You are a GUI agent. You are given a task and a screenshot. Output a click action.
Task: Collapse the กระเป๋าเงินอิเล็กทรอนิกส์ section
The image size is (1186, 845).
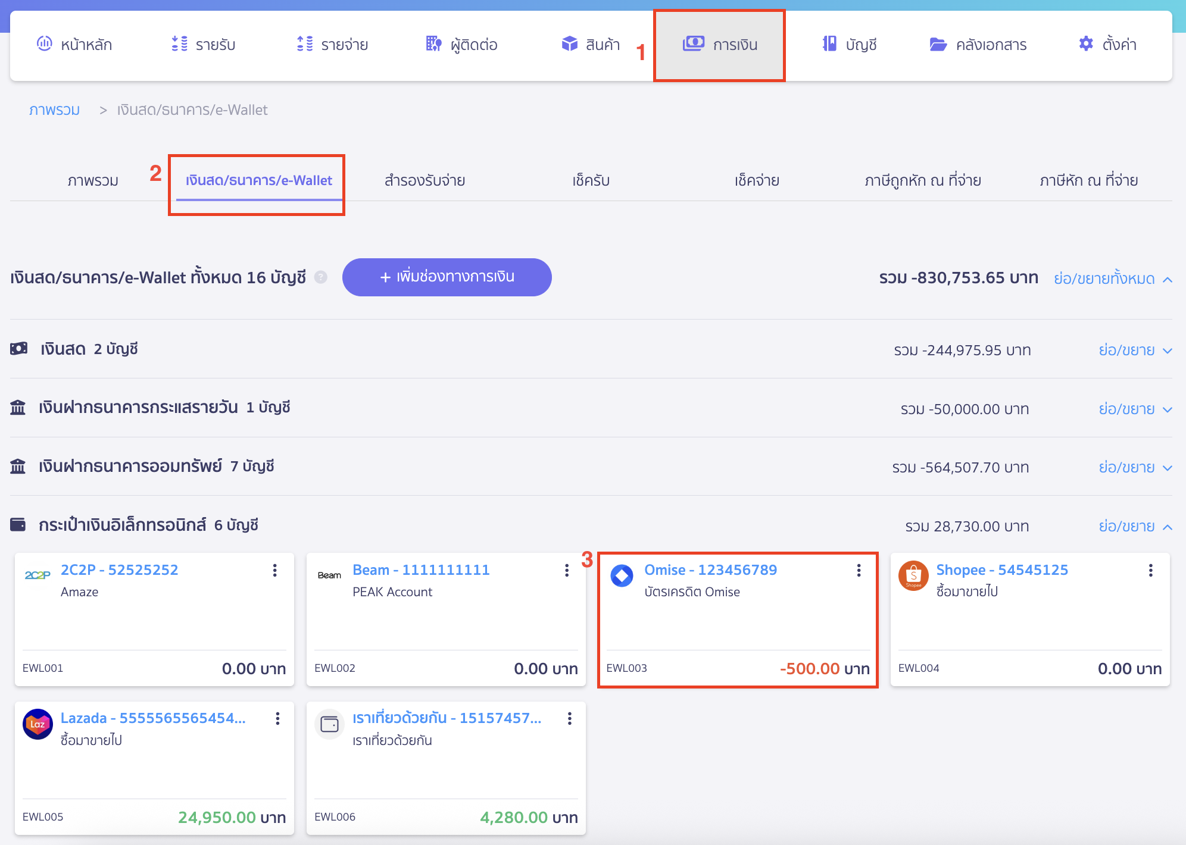click(x=1166, y=526)
